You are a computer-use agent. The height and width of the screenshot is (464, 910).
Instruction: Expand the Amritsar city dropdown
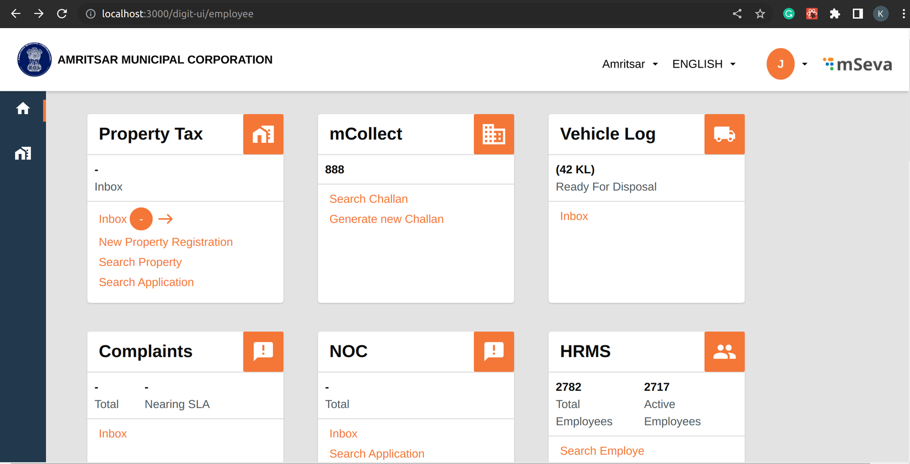click(630, 64)
